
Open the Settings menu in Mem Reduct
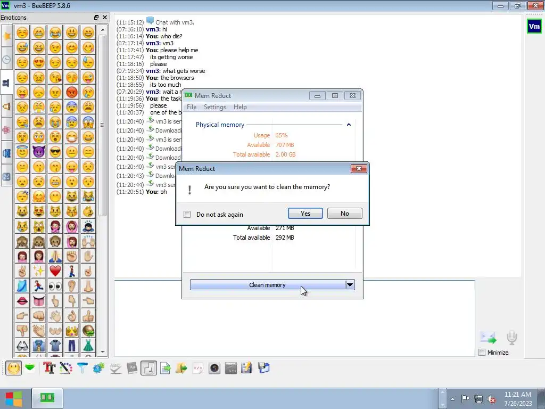215,107
